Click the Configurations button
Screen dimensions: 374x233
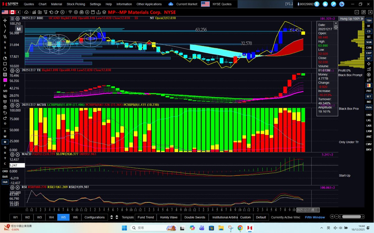pos(95,217)
